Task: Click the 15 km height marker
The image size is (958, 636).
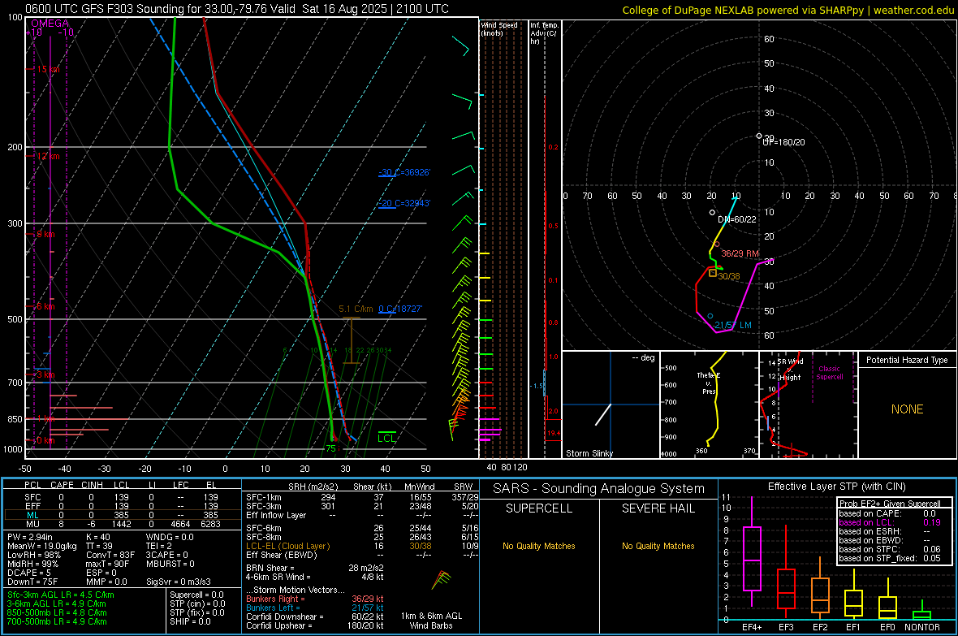Action: [x=48, y=69]
